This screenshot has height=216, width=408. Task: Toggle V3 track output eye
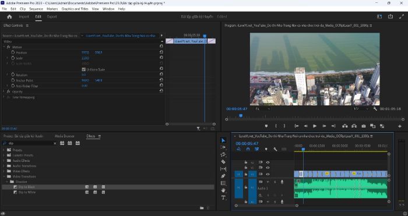point(268,162)
